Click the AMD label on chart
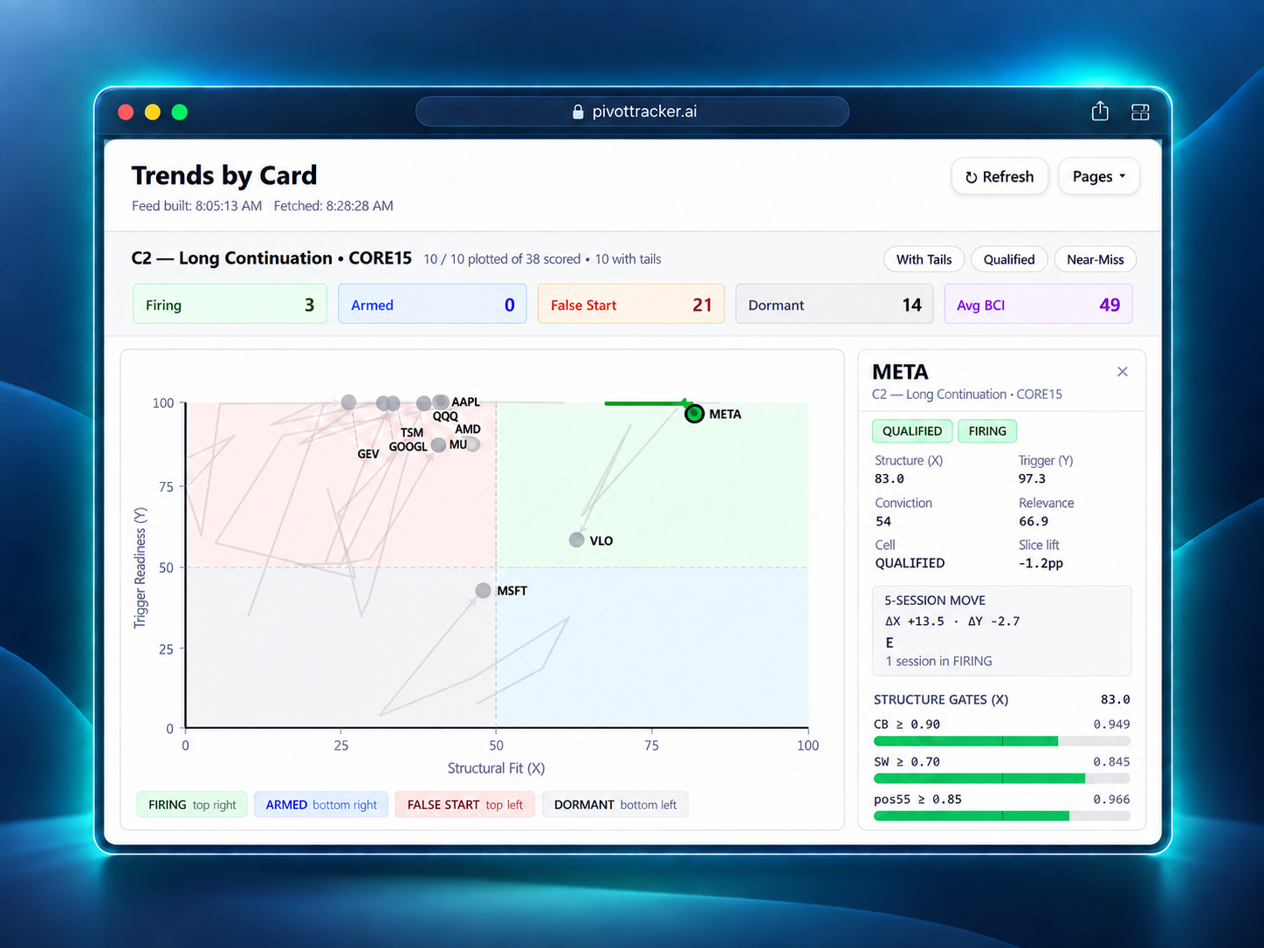 click(468, 429)
